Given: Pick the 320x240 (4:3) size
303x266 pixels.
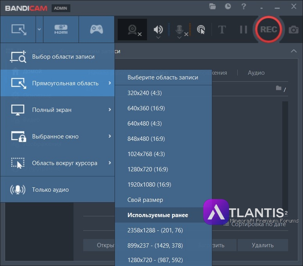Looking at the screenshot, I should (163, 93).
